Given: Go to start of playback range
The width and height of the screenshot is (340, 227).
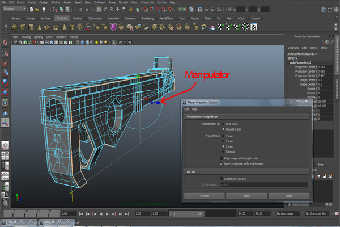Looking at the screenshot, I should click(x=81, y=214).
